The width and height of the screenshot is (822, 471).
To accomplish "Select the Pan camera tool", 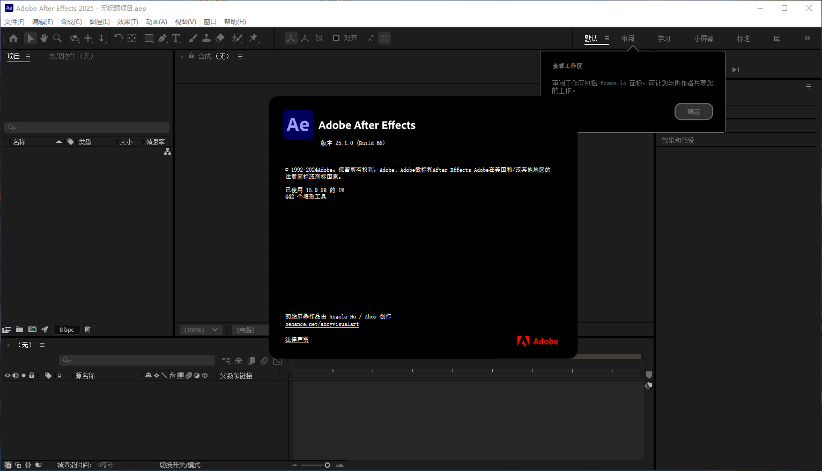I will [x=88, y=38].
